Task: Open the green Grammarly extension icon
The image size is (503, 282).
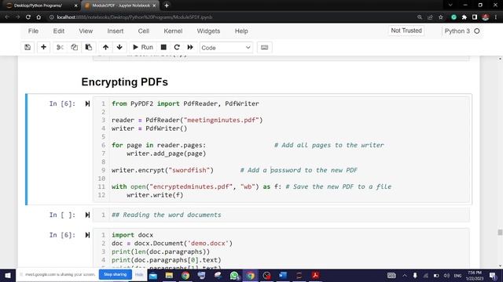Action: click(453, 17)
